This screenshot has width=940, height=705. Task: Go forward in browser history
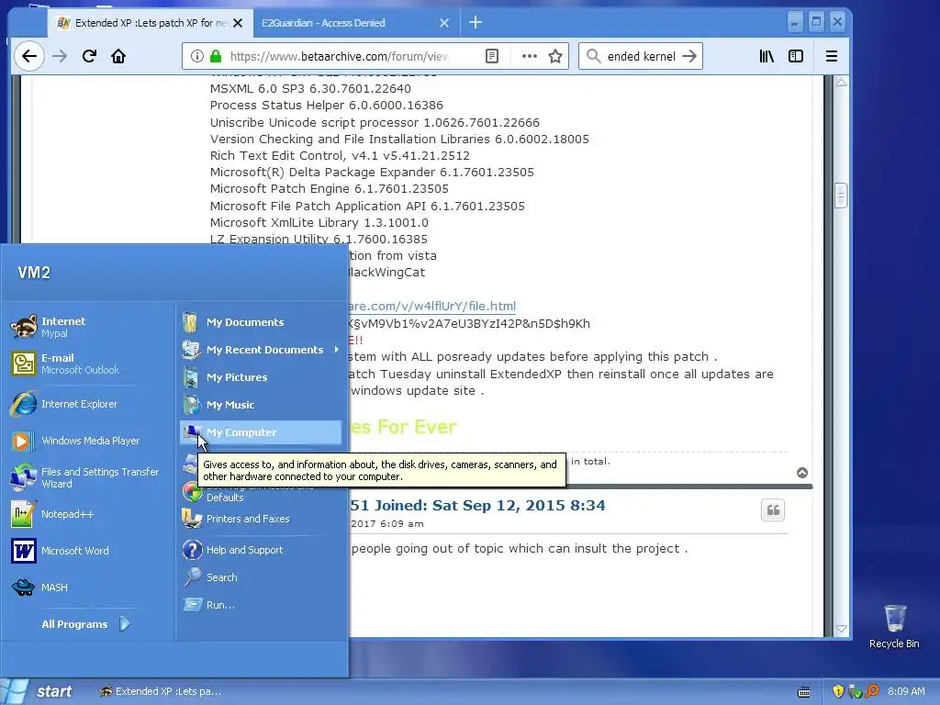coord(60,56)
